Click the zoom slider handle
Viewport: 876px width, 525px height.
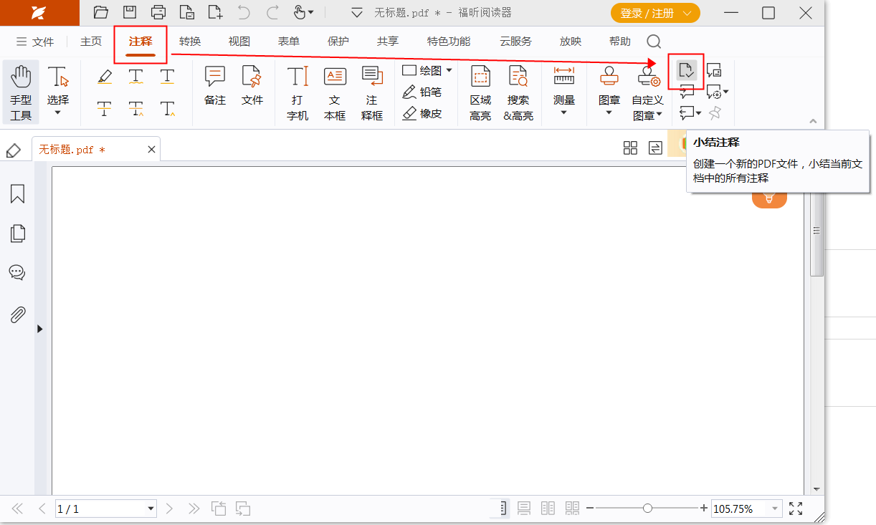(647, 509)
